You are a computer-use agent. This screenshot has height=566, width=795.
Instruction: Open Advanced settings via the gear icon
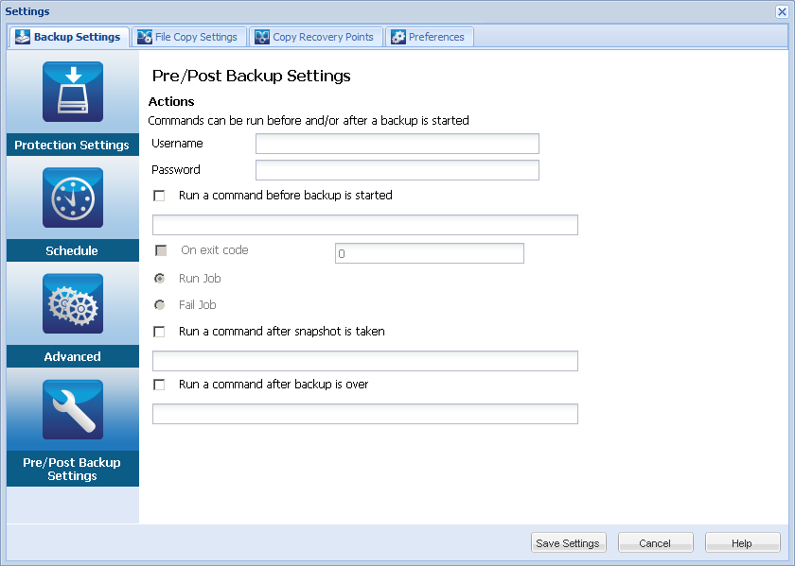coord(72,303)
